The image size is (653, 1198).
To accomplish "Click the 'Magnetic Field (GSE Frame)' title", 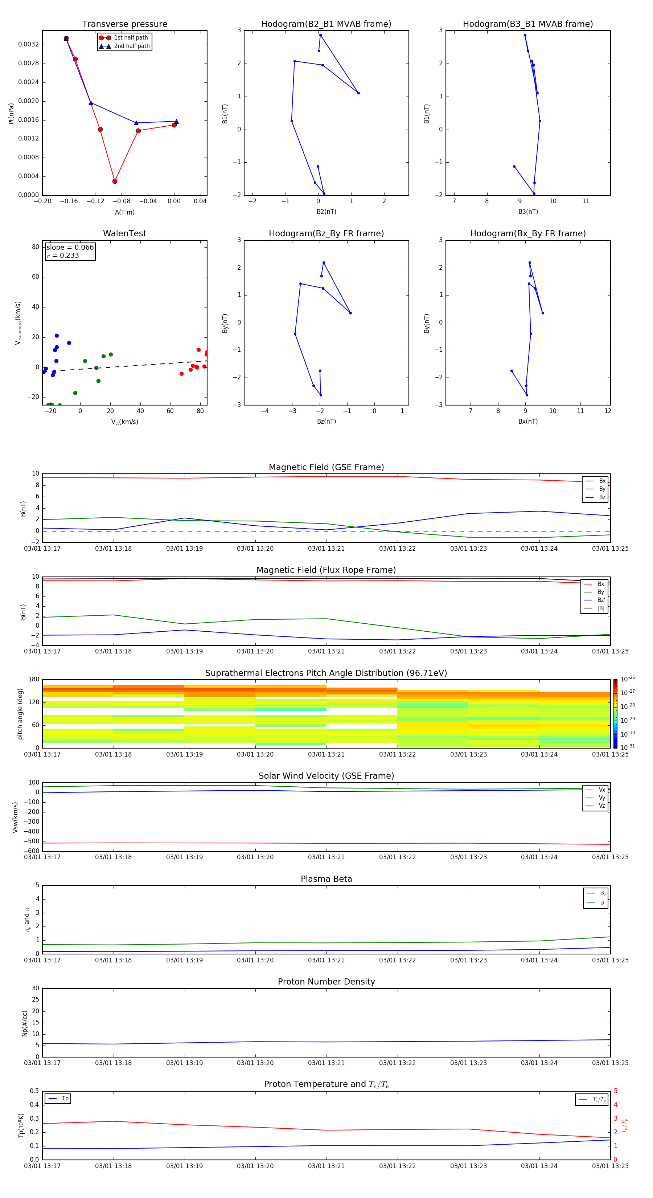I will pyautogui.click(x=326, y=467).
